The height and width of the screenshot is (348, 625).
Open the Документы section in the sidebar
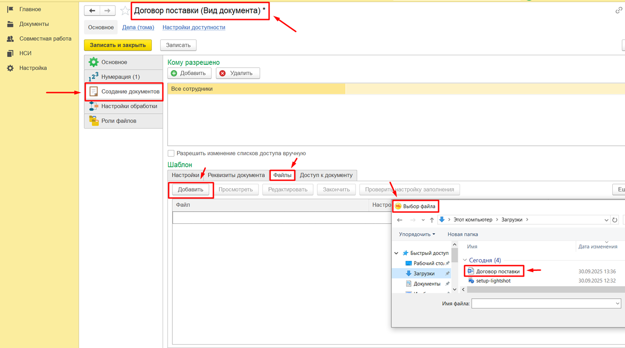tap(34, 24)
